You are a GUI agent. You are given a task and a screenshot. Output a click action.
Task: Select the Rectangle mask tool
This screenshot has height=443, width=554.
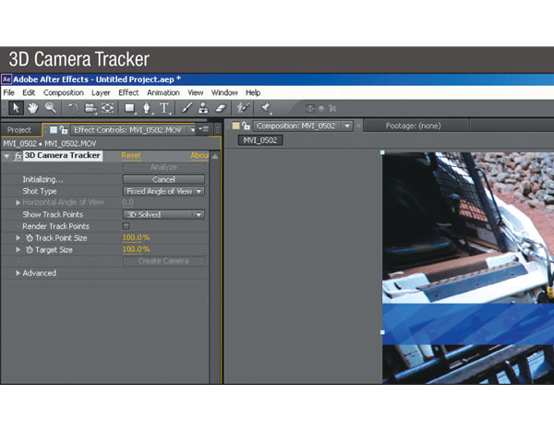point(129,108)
